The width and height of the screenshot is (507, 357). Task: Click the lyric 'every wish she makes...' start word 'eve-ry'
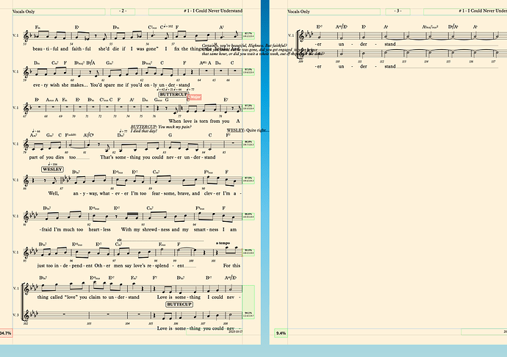[40, 85]
